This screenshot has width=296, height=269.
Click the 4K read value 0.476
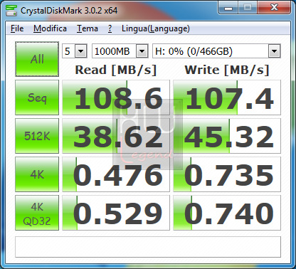point(116,174)
